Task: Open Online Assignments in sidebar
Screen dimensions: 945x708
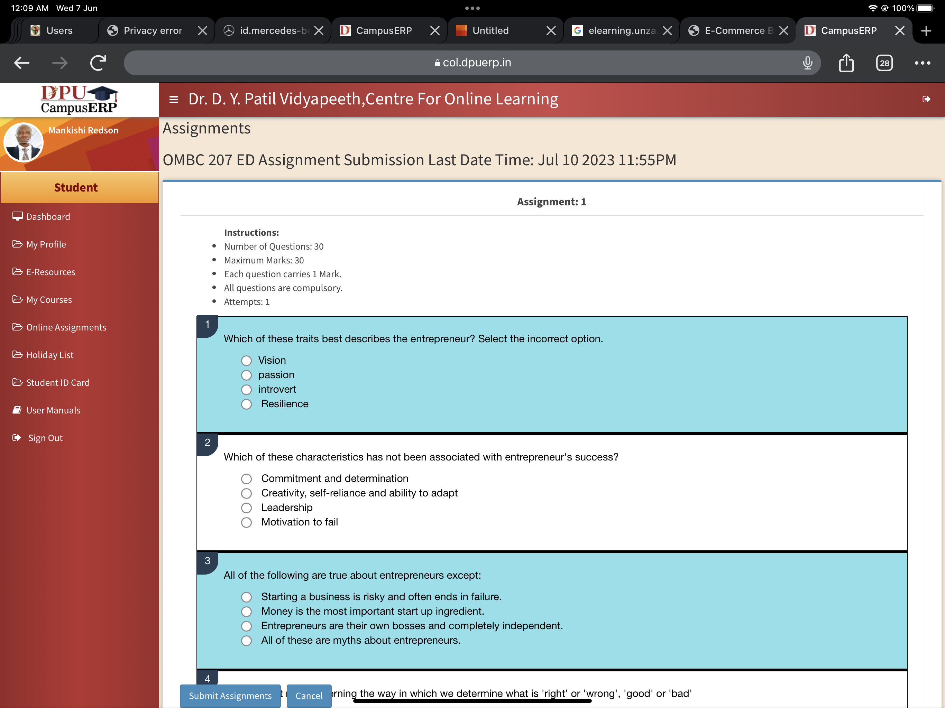Action: coord(66,327)
